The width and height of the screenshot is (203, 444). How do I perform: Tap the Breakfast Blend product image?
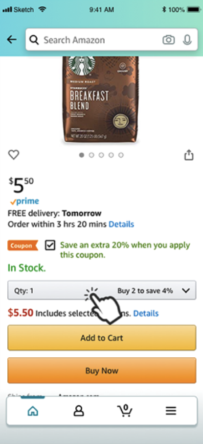click(101, 99)
